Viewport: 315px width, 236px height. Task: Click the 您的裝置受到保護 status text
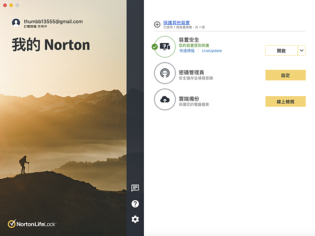(194, 46)
